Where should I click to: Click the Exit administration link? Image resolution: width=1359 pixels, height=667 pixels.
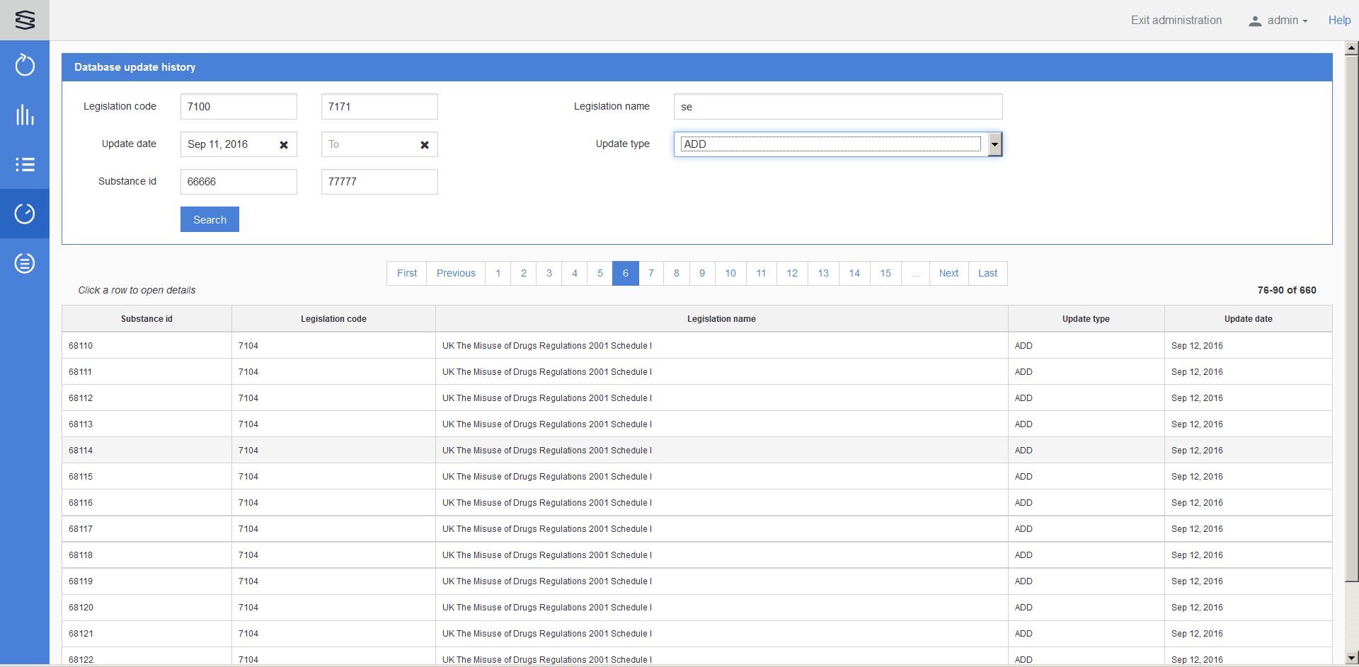[1176, 21]
